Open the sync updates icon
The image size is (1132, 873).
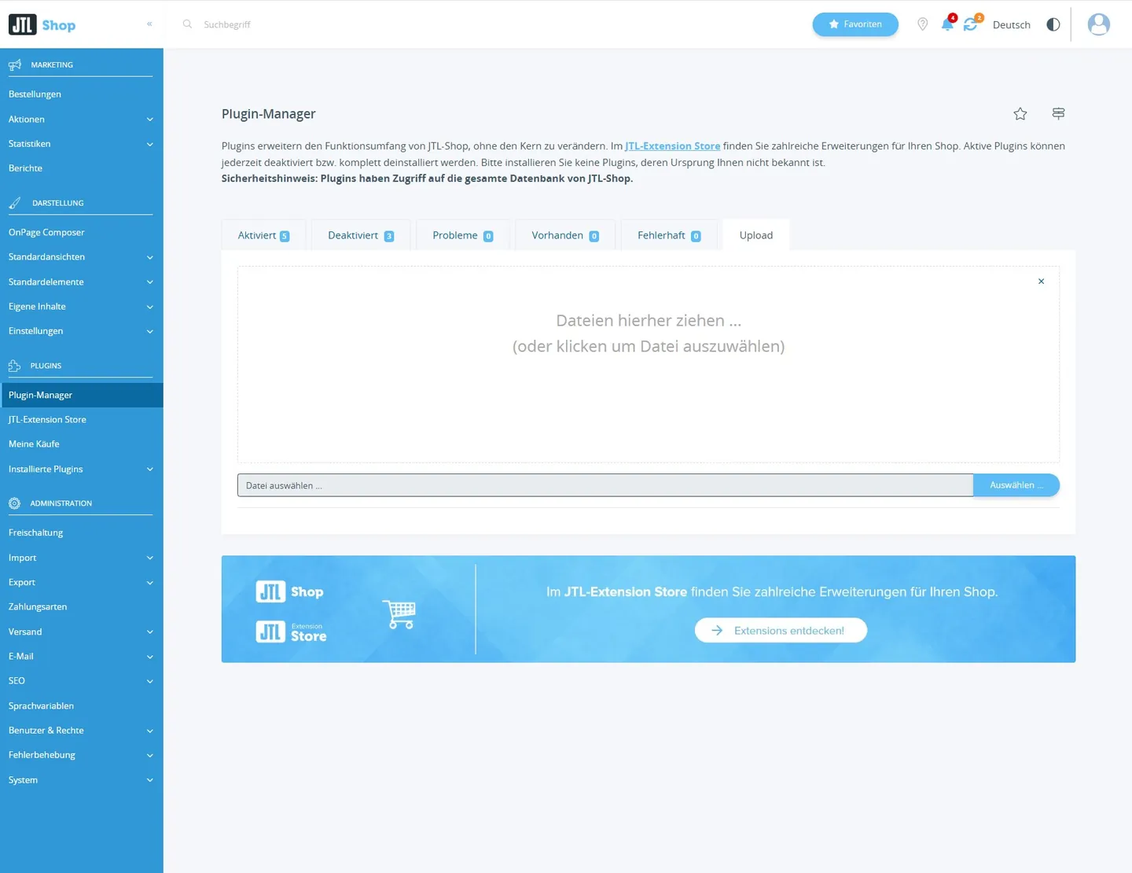click(x=972, y=24)
